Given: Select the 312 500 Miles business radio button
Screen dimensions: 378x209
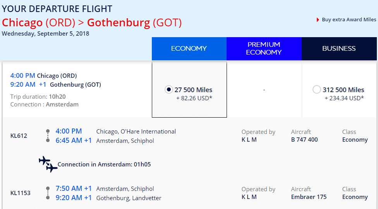Looking at the screenshot, I should tap(316, 89).
